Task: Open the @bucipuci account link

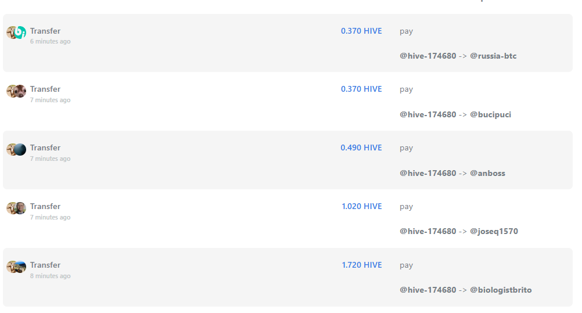Action: (x=490, y=115)
